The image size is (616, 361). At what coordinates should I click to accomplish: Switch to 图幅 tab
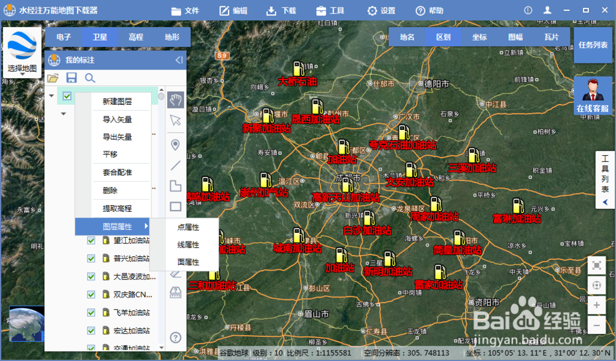(x=516, y=37)
